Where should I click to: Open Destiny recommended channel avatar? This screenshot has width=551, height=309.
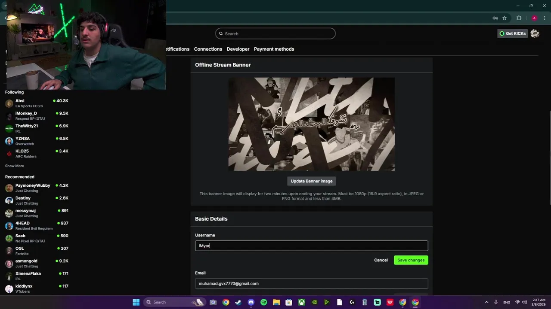[x=9, y=200]
